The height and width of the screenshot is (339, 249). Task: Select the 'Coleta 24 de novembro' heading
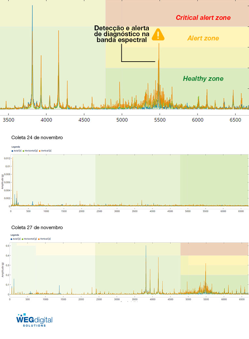tap(37, 138)
